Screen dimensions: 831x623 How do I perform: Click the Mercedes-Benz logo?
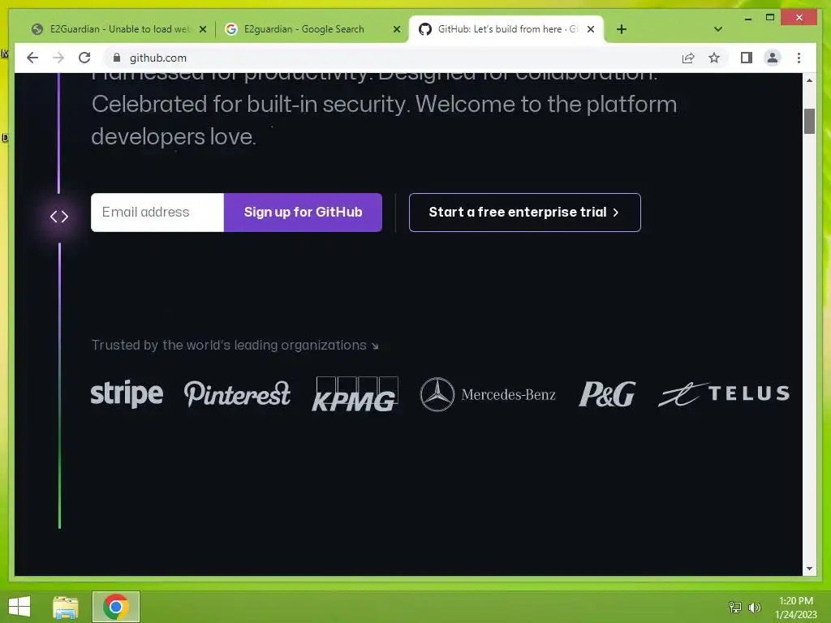point(488,394)
